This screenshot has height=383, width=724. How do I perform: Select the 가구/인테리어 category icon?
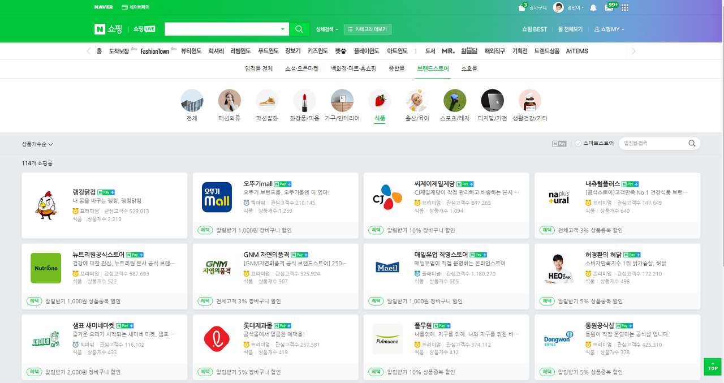(342, 100)
